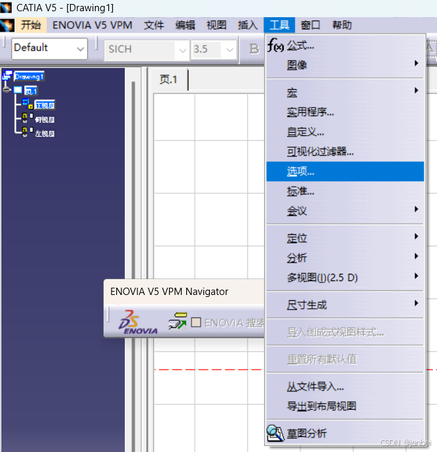Choose 草图分析 menu entry text
The width and height of the screenshot is (437, 452).
coord(306,433)
